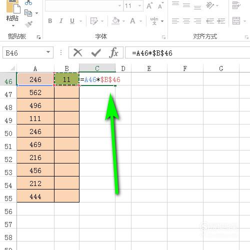
Task: Open the Merge and Center dropdown arrow
Action: (245, 21)
